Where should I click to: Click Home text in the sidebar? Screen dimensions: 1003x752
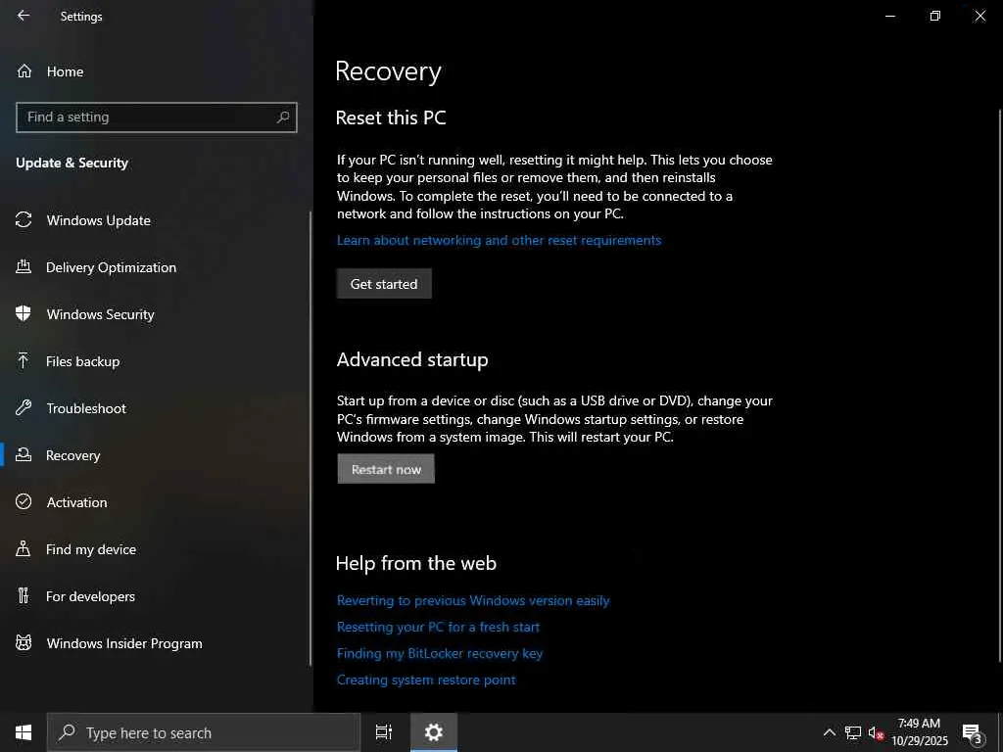(x=66, y=71)
